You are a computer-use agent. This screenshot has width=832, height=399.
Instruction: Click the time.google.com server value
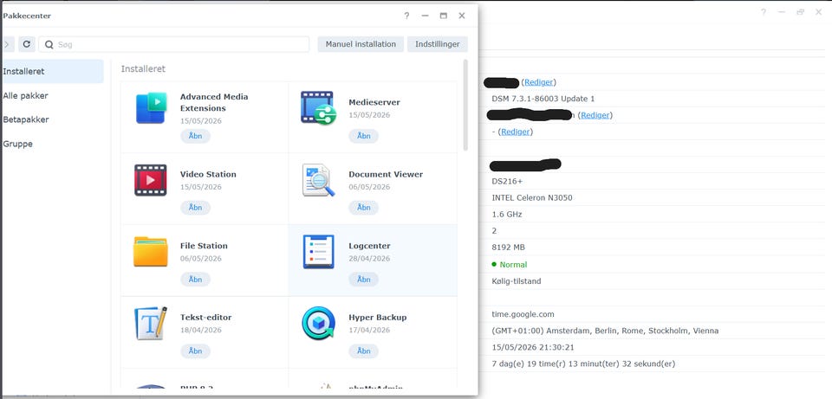(x=523, y=314)
